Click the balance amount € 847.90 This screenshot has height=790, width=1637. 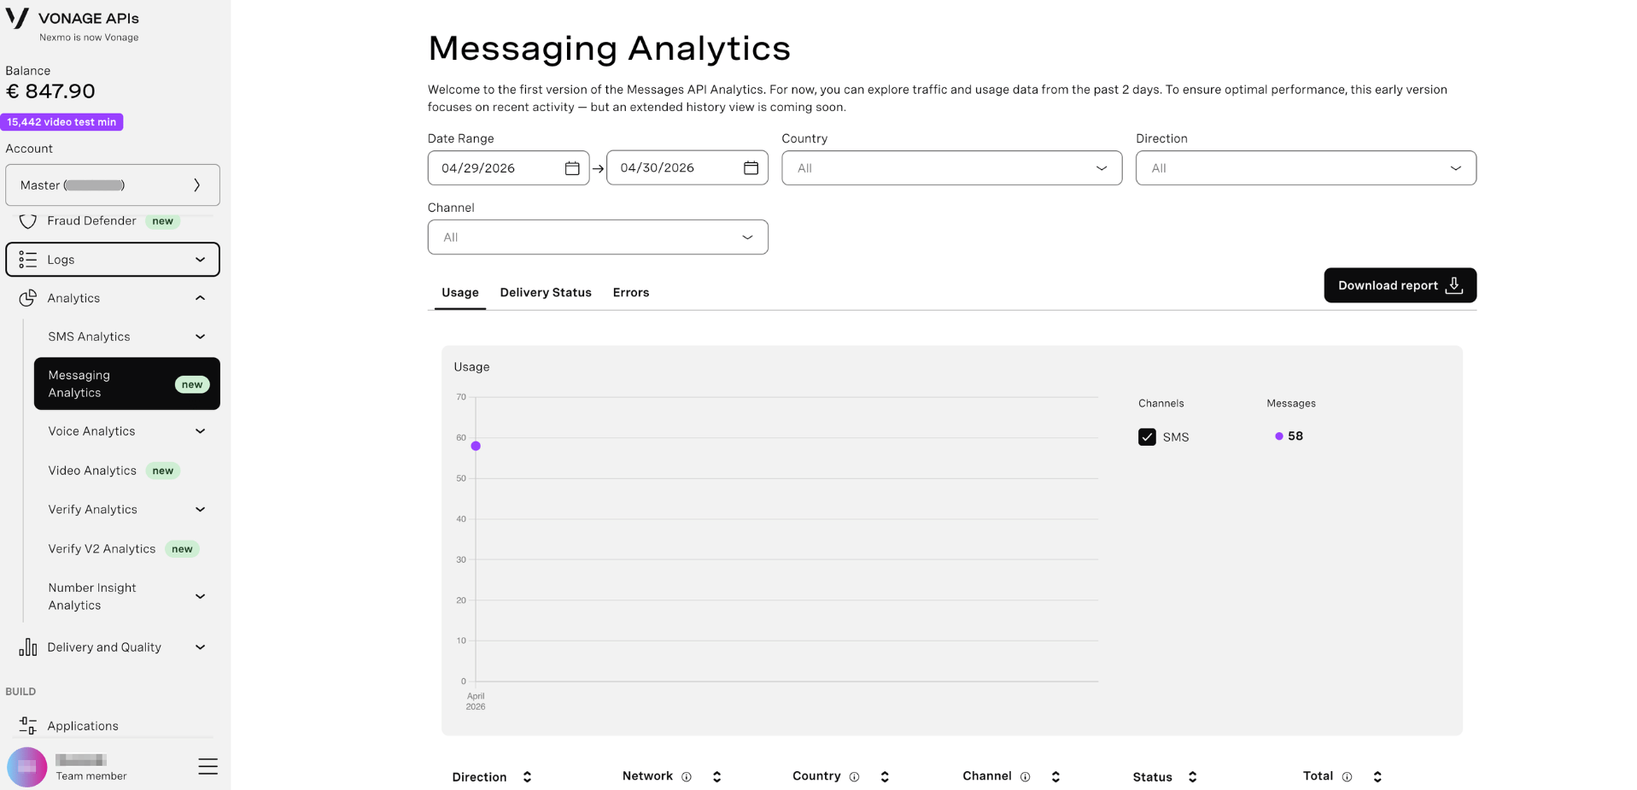[50, 91]
